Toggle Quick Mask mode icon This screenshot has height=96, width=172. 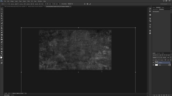[x=2, y=61]
